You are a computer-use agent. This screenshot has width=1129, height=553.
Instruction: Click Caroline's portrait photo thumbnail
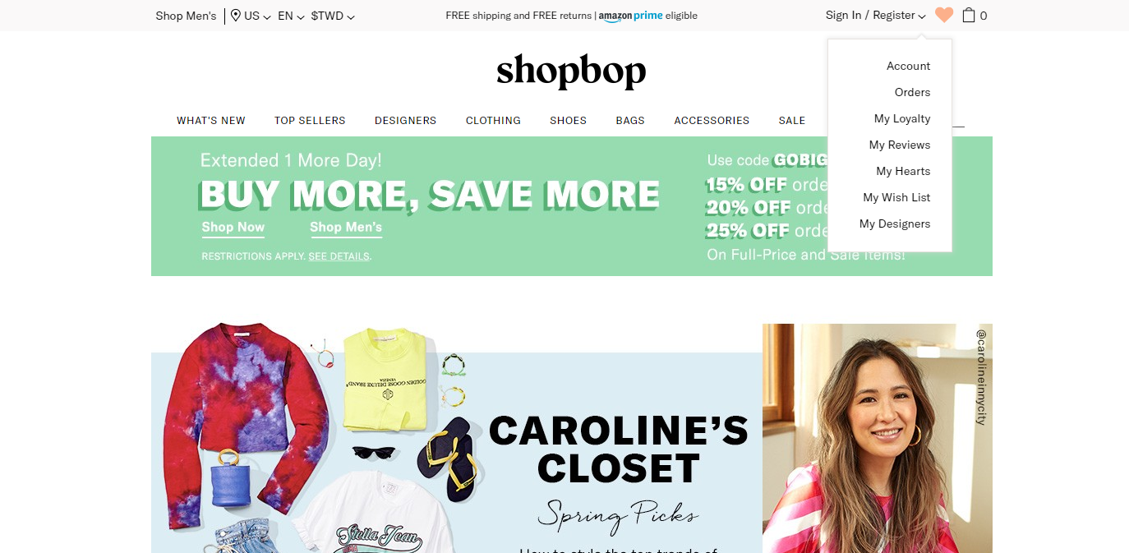[x=878, y=438]
